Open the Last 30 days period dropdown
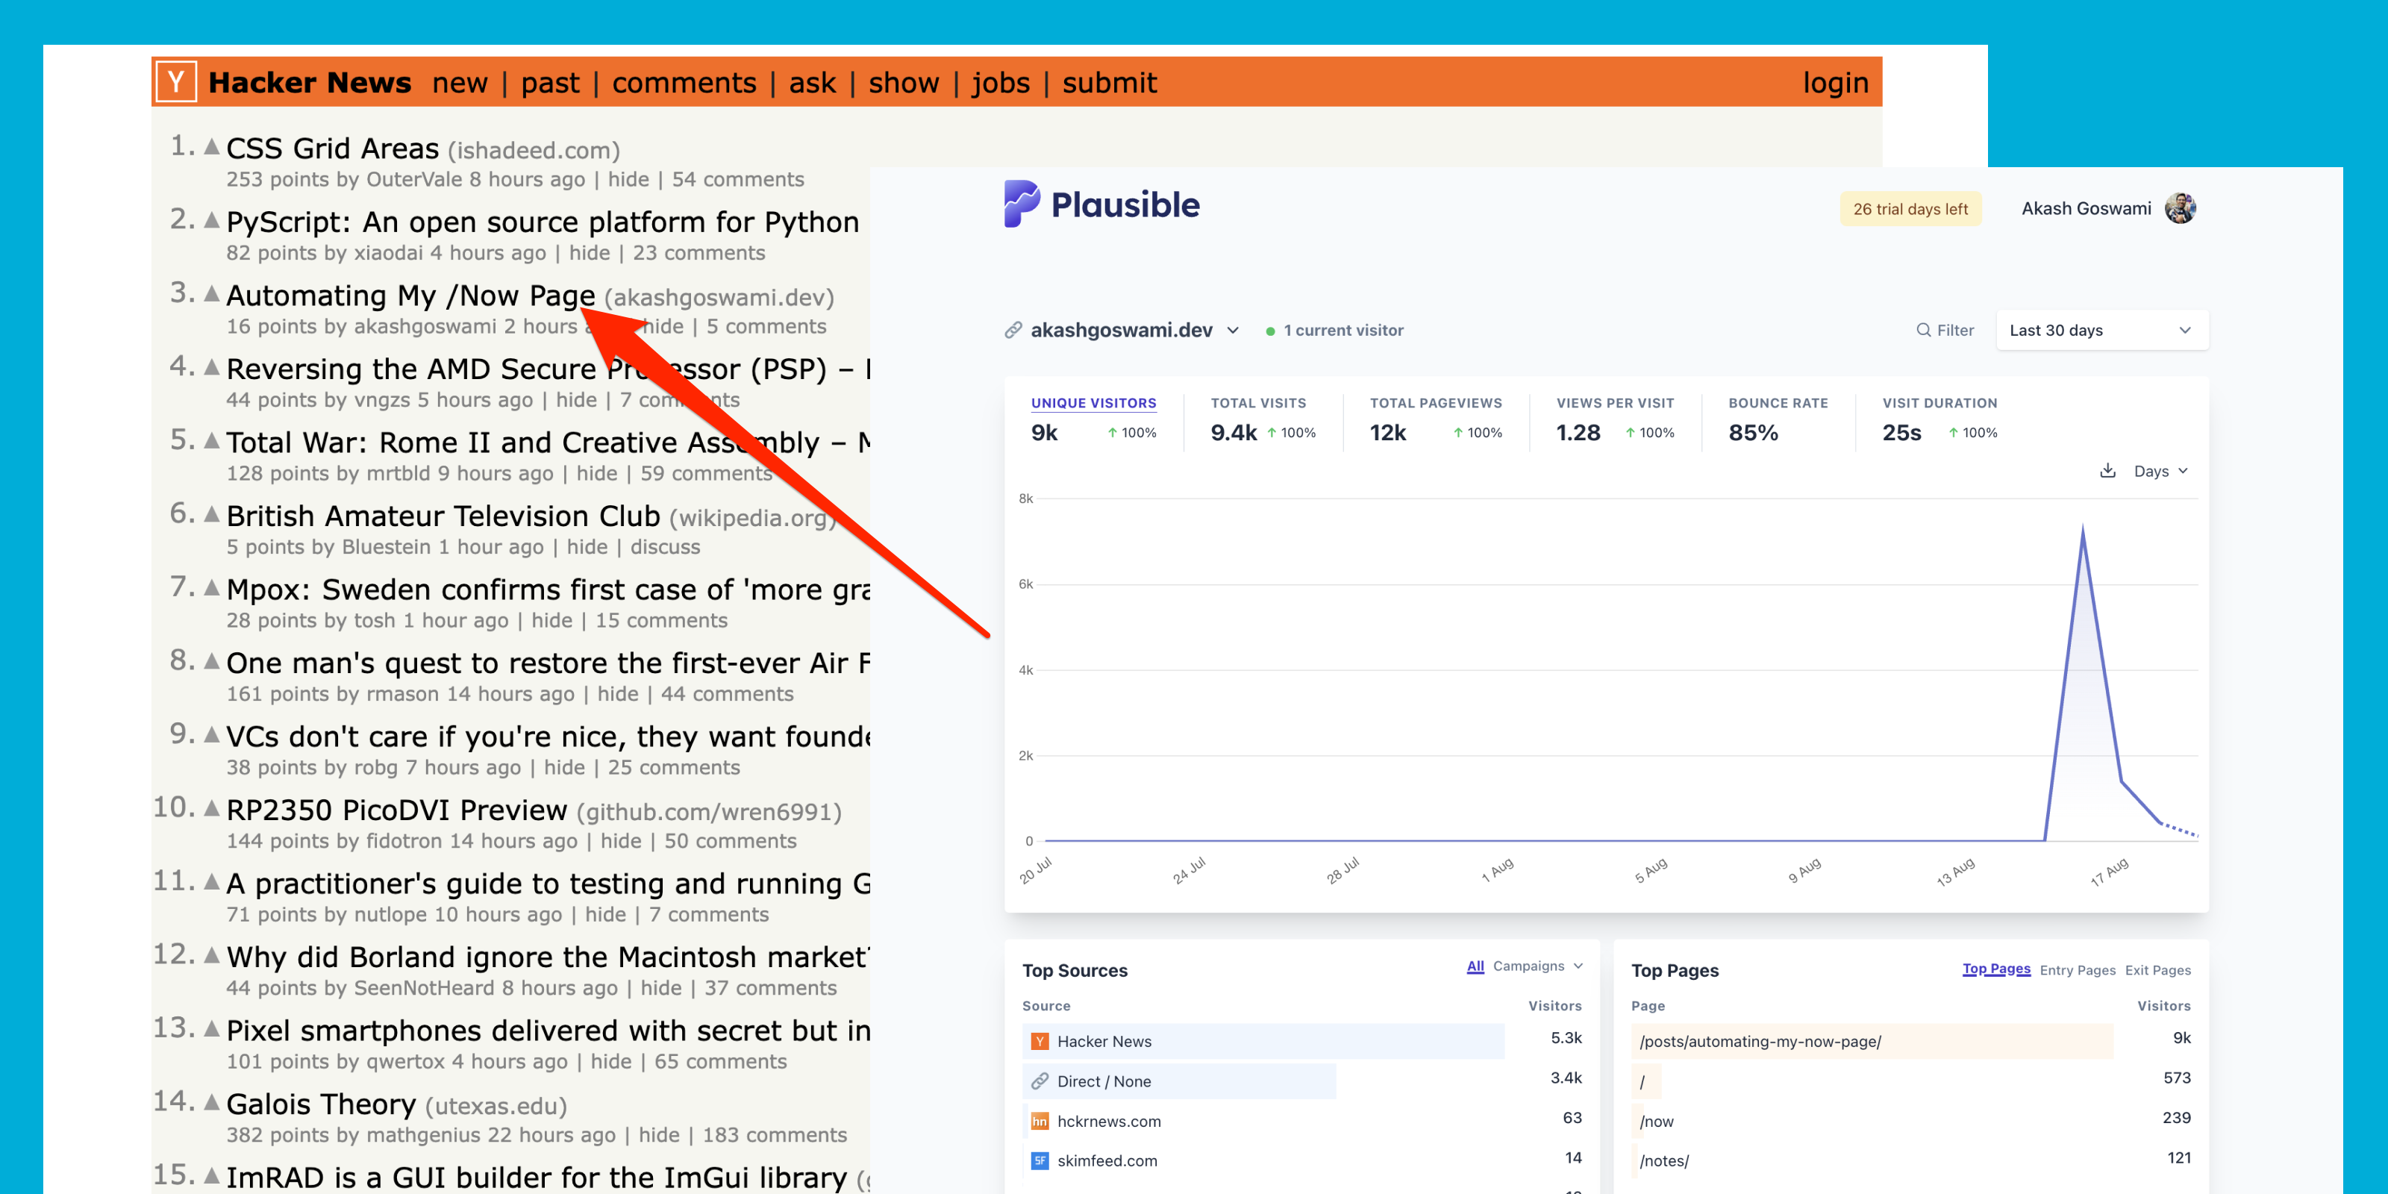 2101,330
